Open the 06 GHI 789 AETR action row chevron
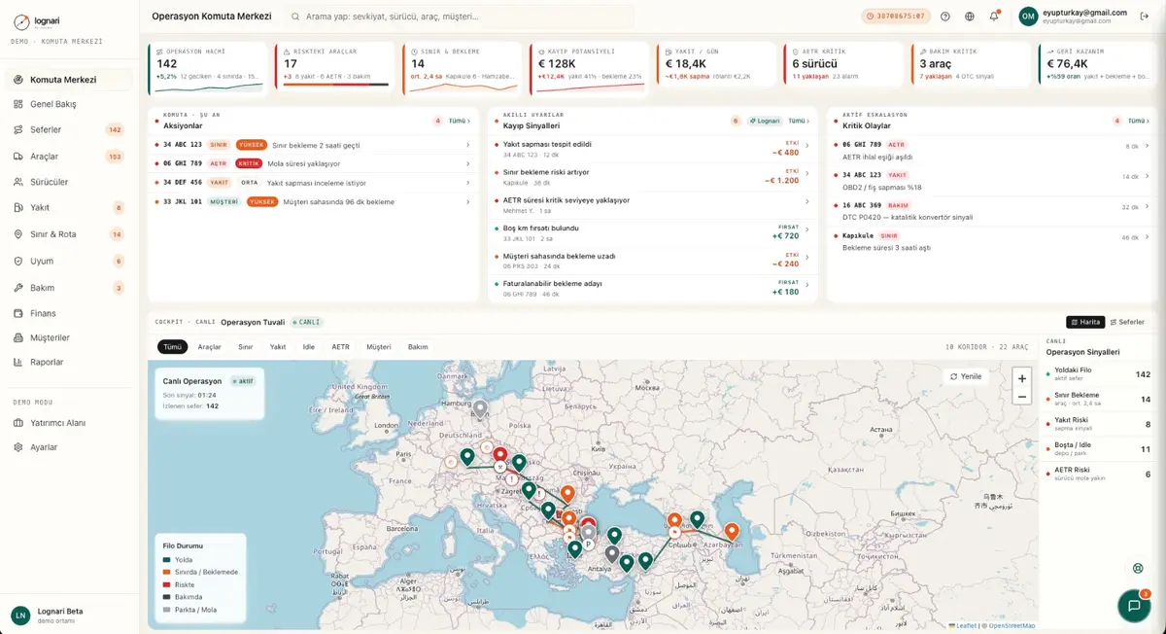The height and width of the screenshot is (634, 1166). point(467,163)
